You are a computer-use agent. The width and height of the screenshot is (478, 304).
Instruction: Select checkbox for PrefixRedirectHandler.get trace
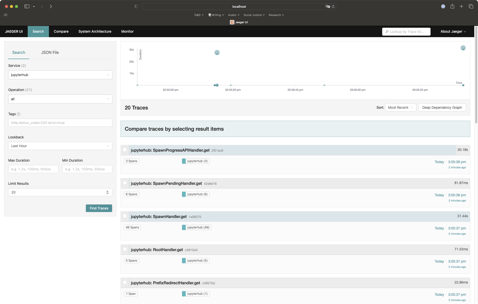pyautogui.click(x=125, y=283)
